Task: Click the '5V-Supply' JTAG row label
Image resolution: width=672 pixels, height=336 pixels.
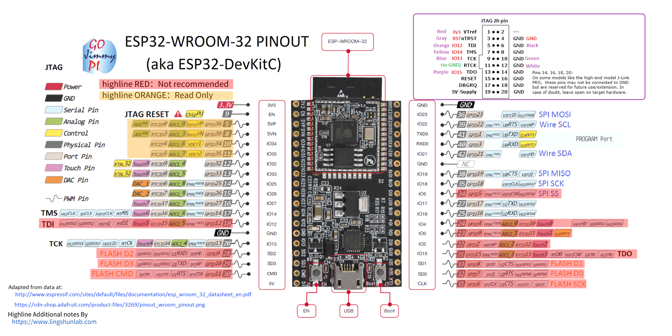Action: (464, 92)
